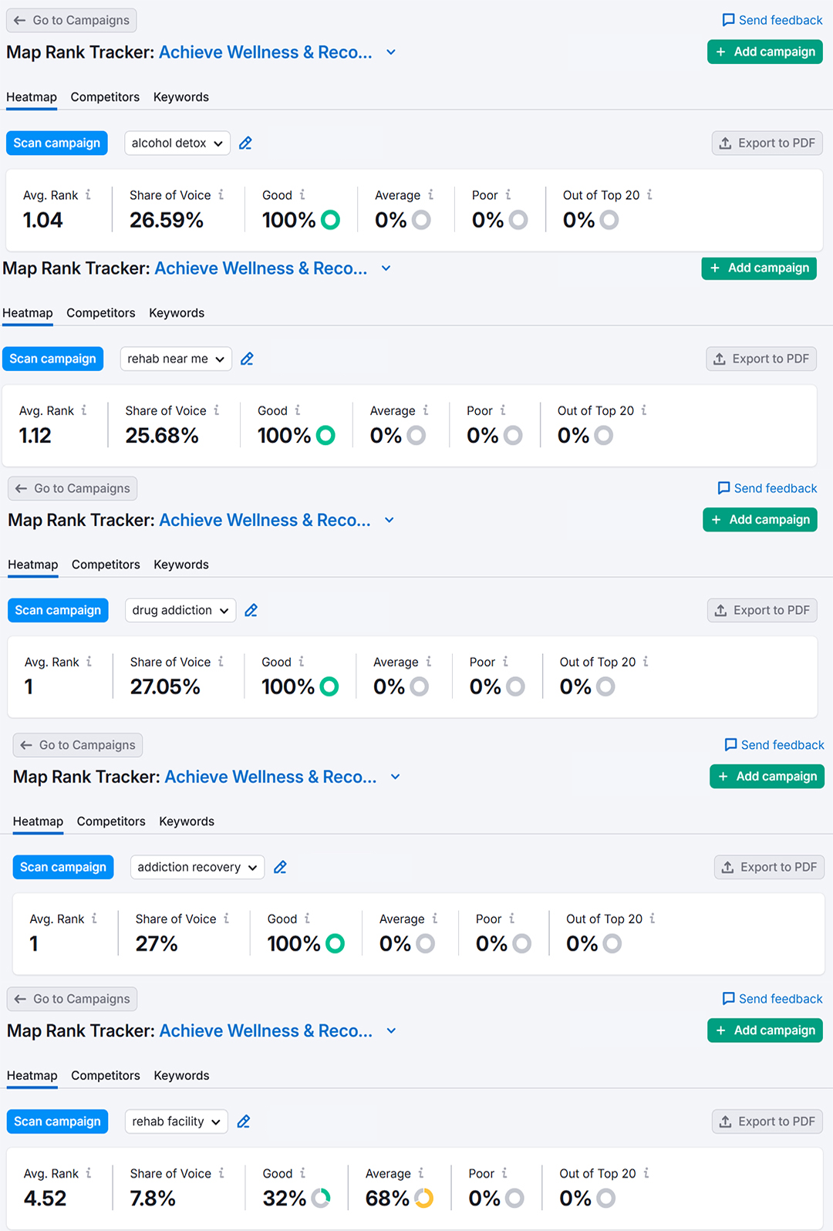Open the addiction recovery keyword dropdown
The width and height of the screenshot is (833, 1231).
[x=197, y=867]
